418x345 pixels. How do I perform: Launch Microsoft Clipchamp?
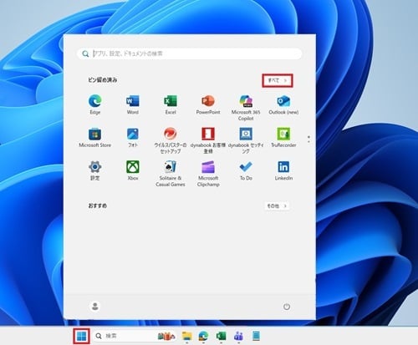pyautogui.click(x=208, y=173)
